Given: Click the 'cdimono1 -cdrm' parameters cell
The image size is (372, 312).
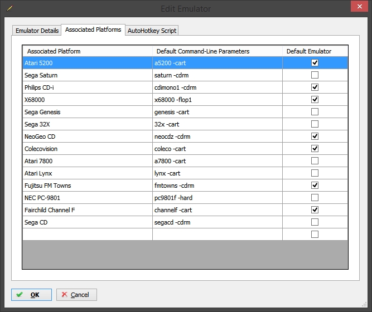Looking at the screenshot, I should coord(218,87).
